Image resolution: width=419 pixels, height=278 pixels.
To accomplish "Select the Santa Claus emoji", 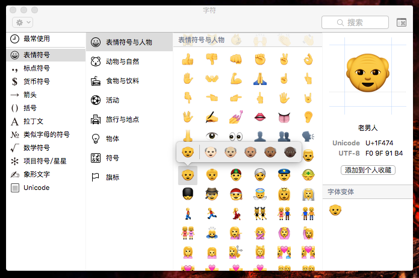I will [236, 194].
